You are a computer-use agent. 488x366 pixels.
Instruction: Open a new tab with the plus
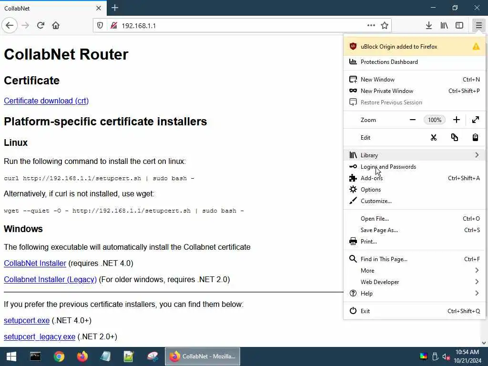[115, 8]
